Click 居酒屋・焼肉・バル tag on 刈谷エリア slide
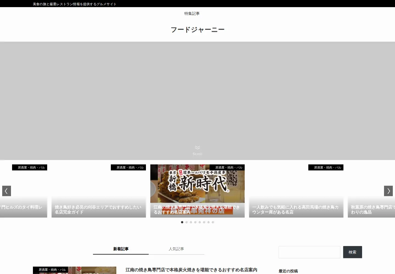This screenshot has width=395, height=274. [128, 167]
